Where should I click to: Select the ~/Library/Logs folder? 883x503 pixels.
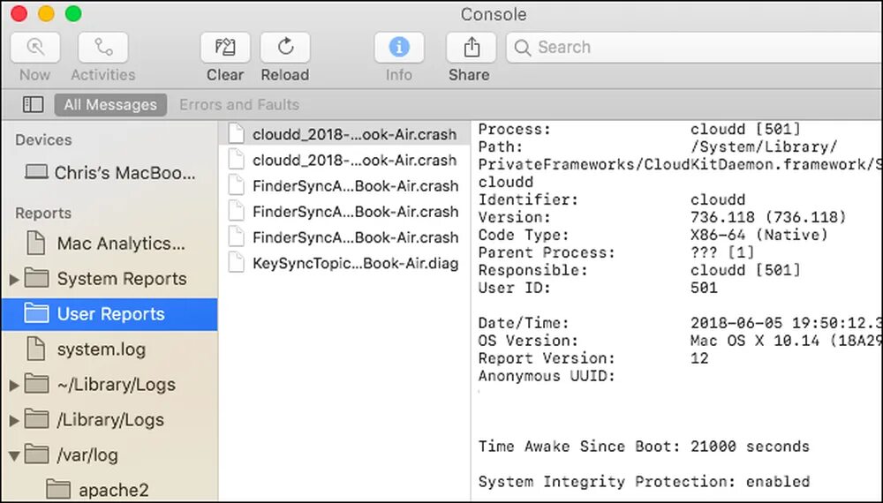pos(109,385)
